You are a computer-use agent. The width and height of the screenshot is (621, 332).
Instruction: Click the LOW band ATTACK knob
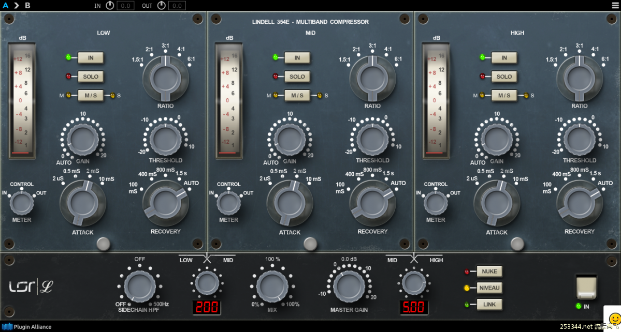coord(83,203)
